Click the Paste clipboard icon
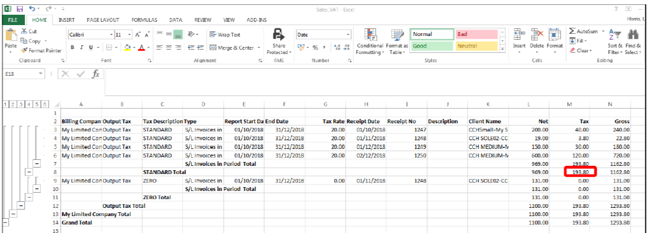This screenshot has height=233, width=647. point(10,35)
